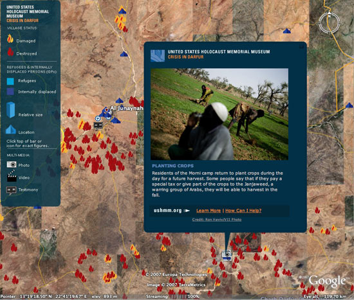Open the testimony marker south of Al Junaynah
354x300 pixels.
point(98,125)
